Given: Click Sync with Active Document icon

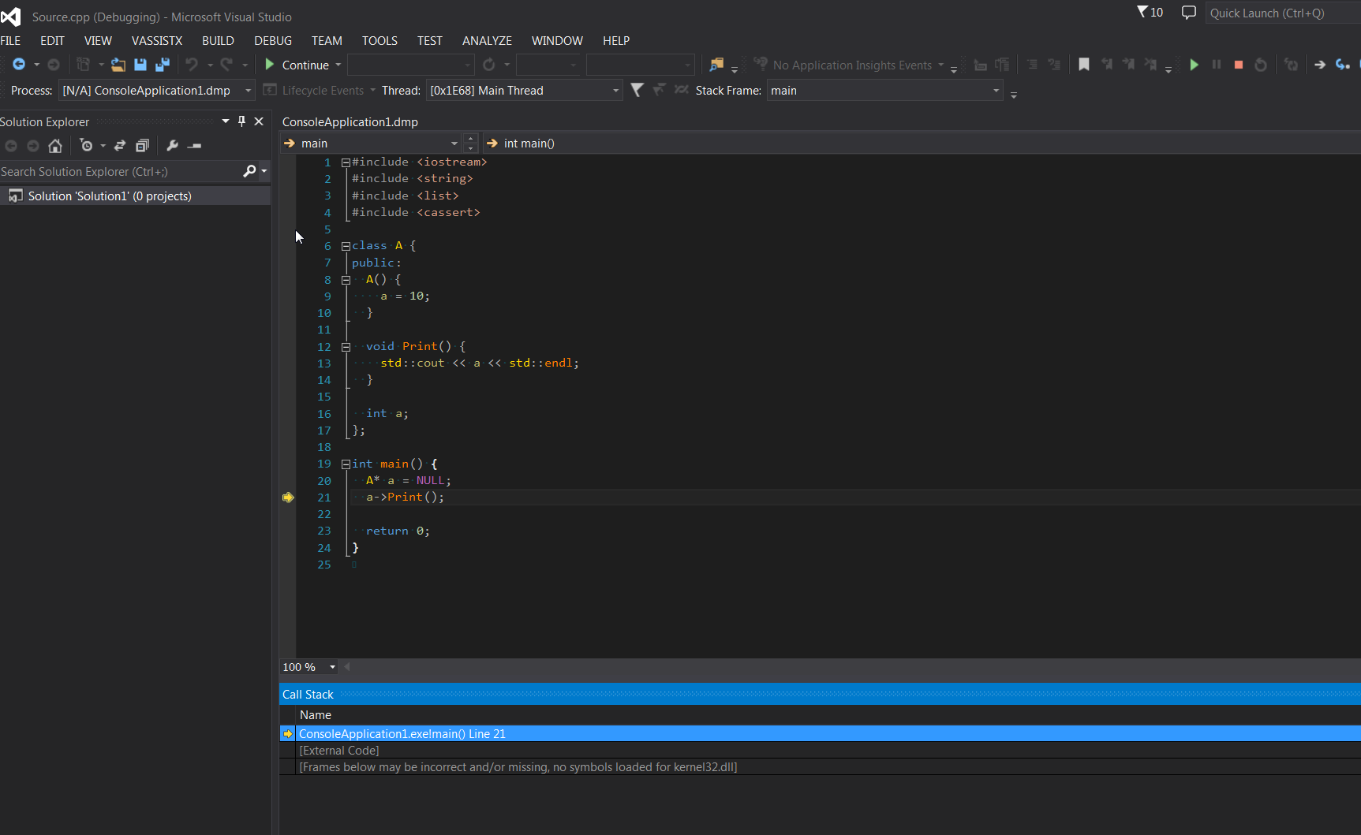Looking at the screenshot, I should pos(120,146).
